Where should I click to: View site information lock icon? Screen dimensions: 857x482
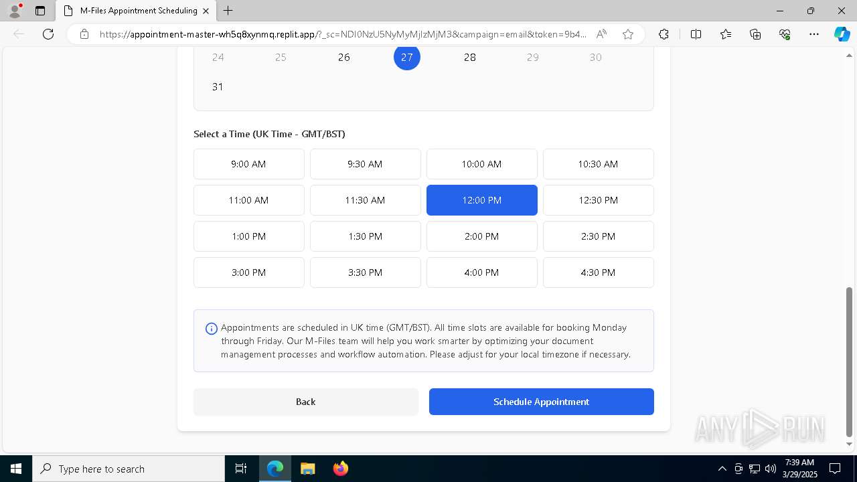pos(84,34)
